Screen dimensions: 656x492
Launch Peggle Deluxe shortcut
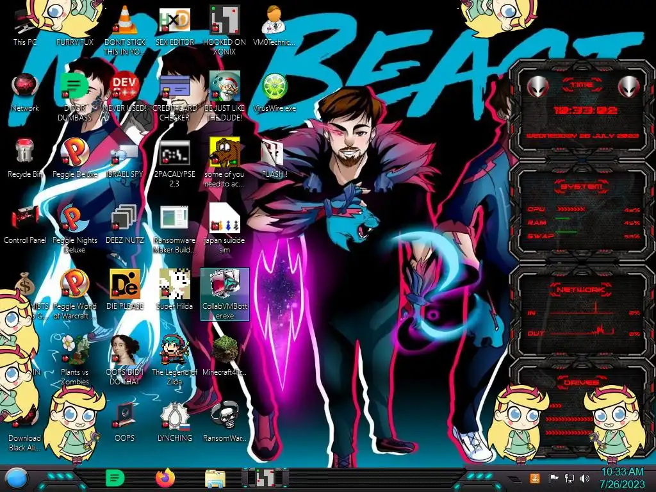(74, 158)
